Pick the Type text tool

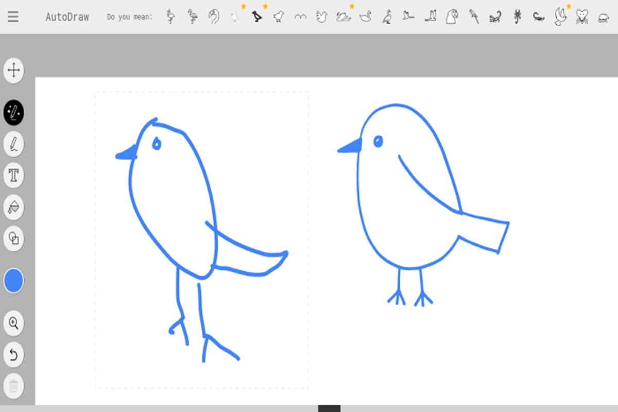point(14,176)
